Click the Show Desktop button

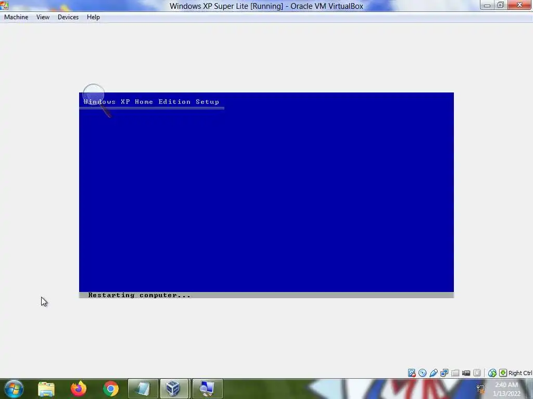(529, 389)
